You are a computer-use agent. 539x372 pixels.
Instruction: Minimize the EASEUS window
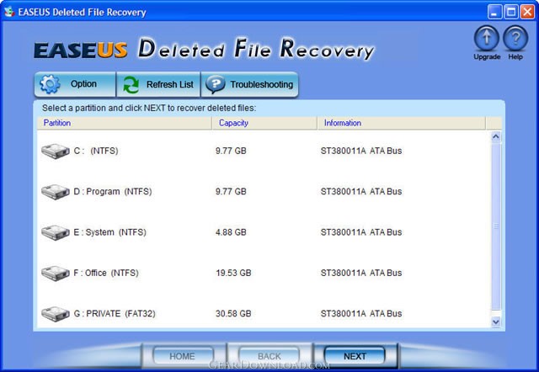pyautogui.click(x=494, y=12)
